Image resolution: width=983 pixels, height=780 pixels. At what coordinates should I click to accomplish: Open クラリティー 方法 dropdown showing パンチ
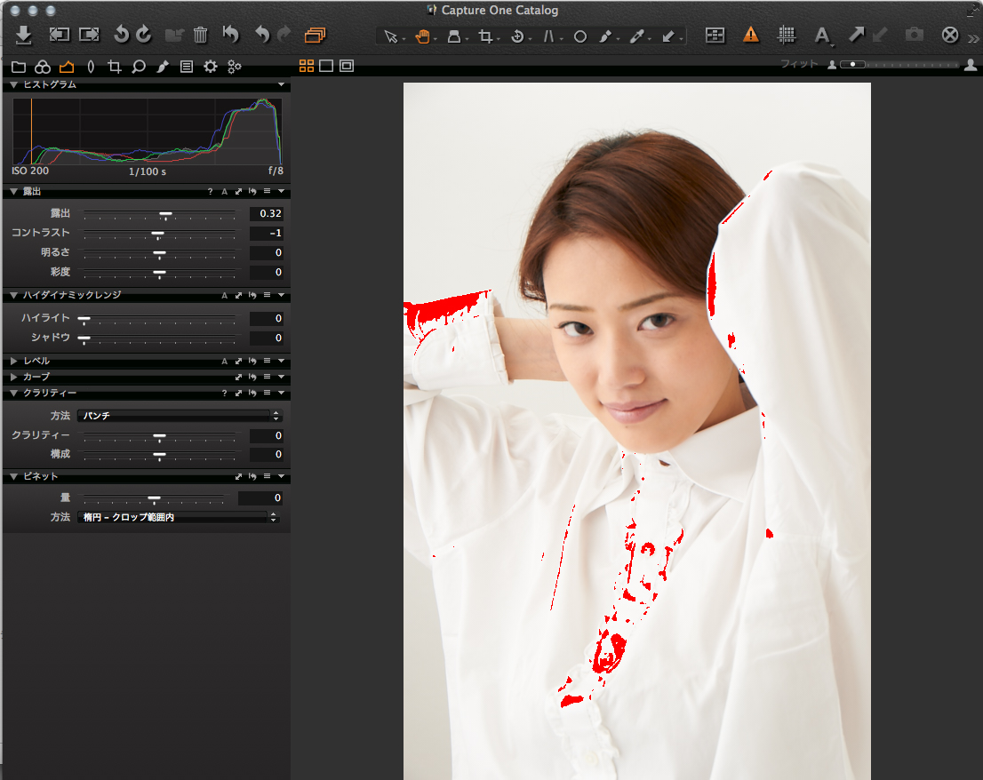point(178,415)
